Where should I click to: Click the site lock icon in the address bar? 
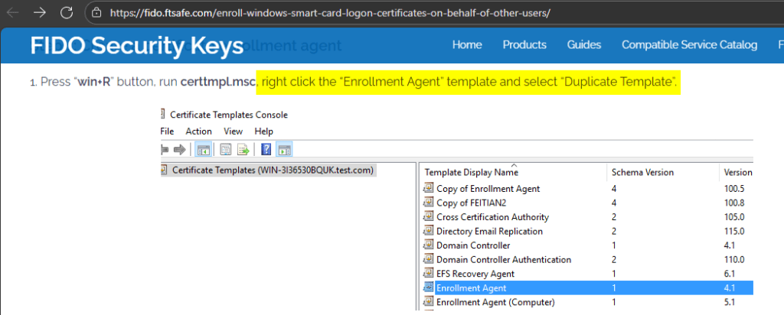96,13
